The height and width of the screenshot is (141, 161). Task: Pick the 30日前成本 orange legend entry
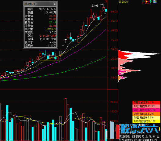coord(146,114)
